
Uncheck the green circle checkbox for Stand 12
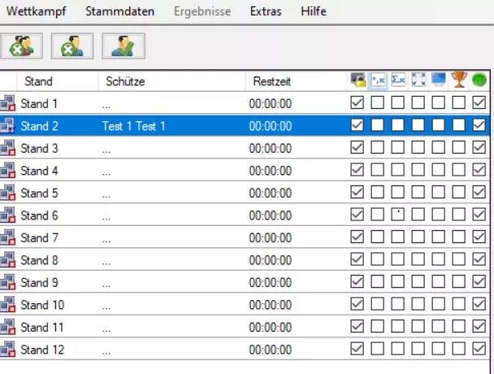479,350
